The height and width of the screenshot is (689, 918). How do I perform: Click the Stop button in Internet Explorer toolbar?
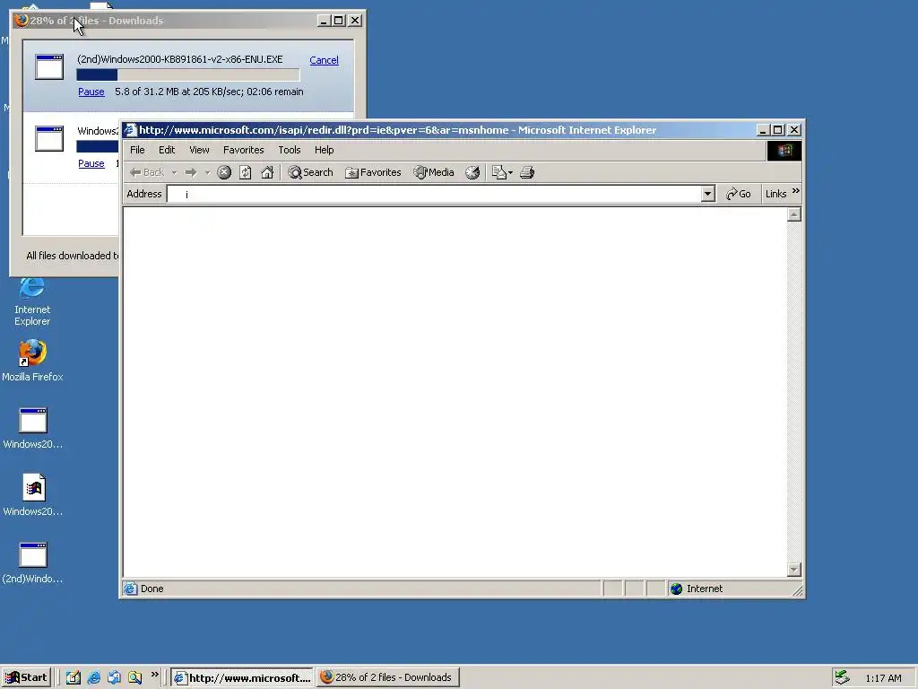click(223, 172)
